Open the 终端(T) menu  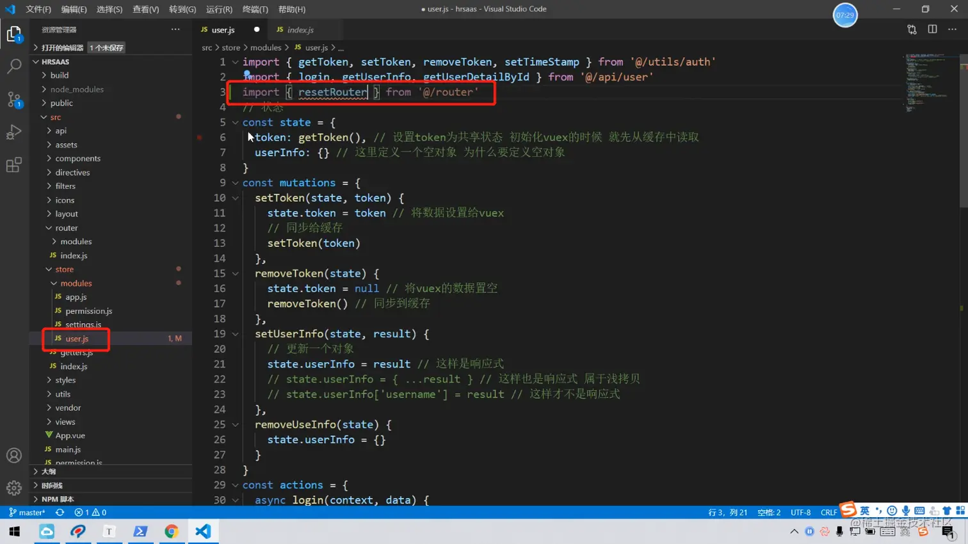coord(255,9)
